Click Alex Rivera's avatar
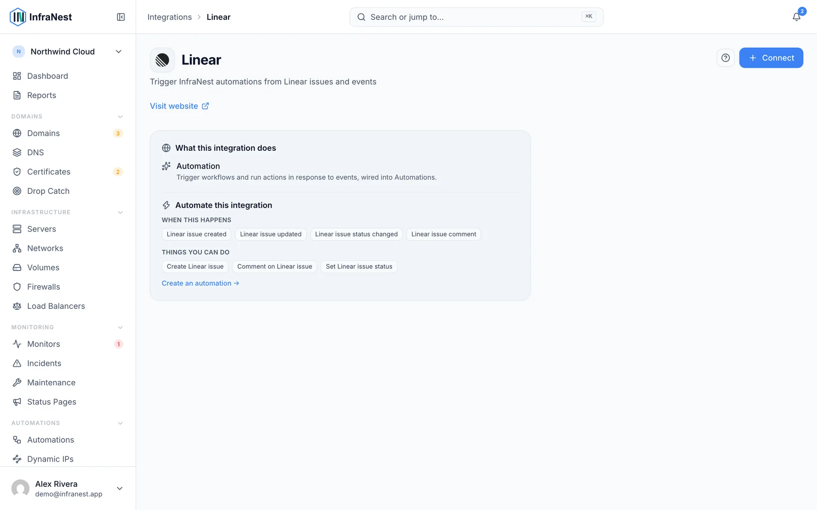Viewport: 817px width, 510px height. click(x=20, y=488)
